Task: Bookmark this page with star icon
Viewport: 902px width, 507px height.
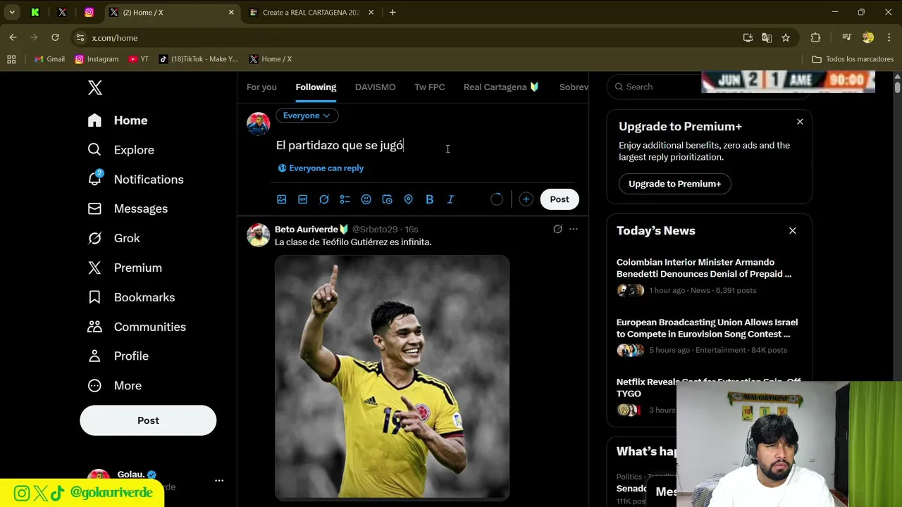Action: click(x=786, y=37)
